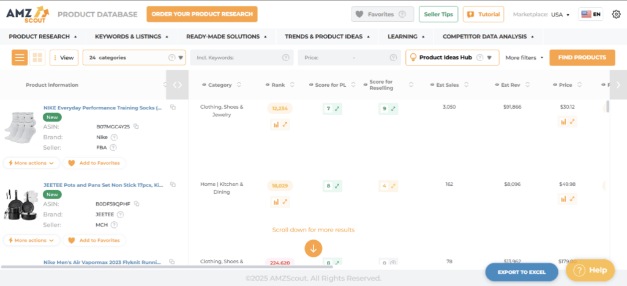This screenshot has height=286, width=627.
Task: Toggle visibility of the Rank column
Action: (x=267, y=85)
